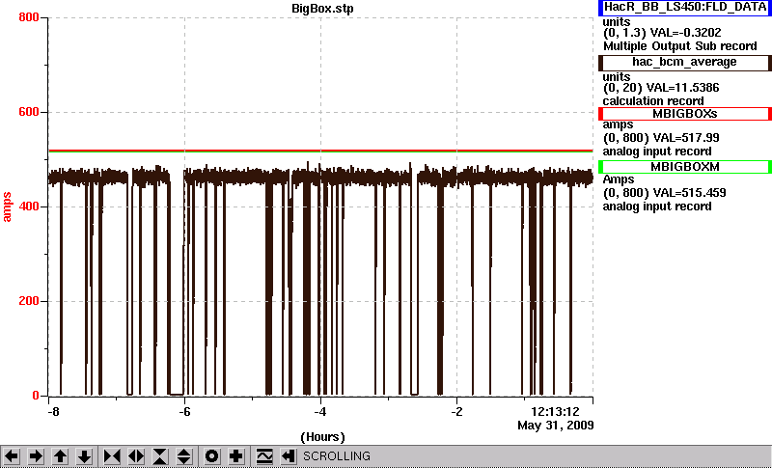Click the -6 hours x-axis tick label
The width and height of the screenshot is (772, 468).
coord(184,412)
